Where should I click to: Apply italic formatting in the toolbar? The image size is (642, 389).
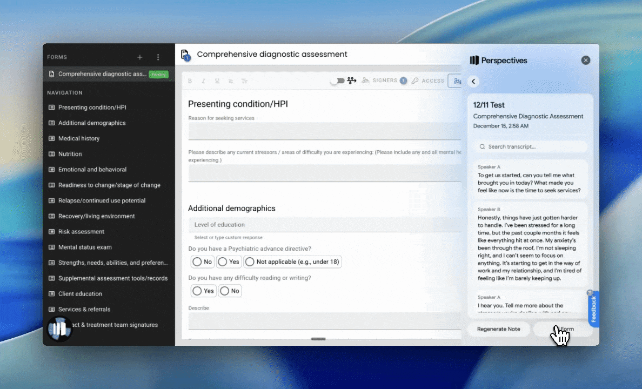203,80
